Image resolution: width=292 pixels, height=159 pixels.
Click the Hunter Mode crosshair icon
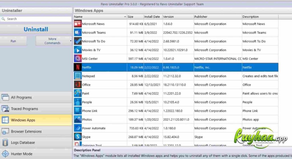click(5, 154)
